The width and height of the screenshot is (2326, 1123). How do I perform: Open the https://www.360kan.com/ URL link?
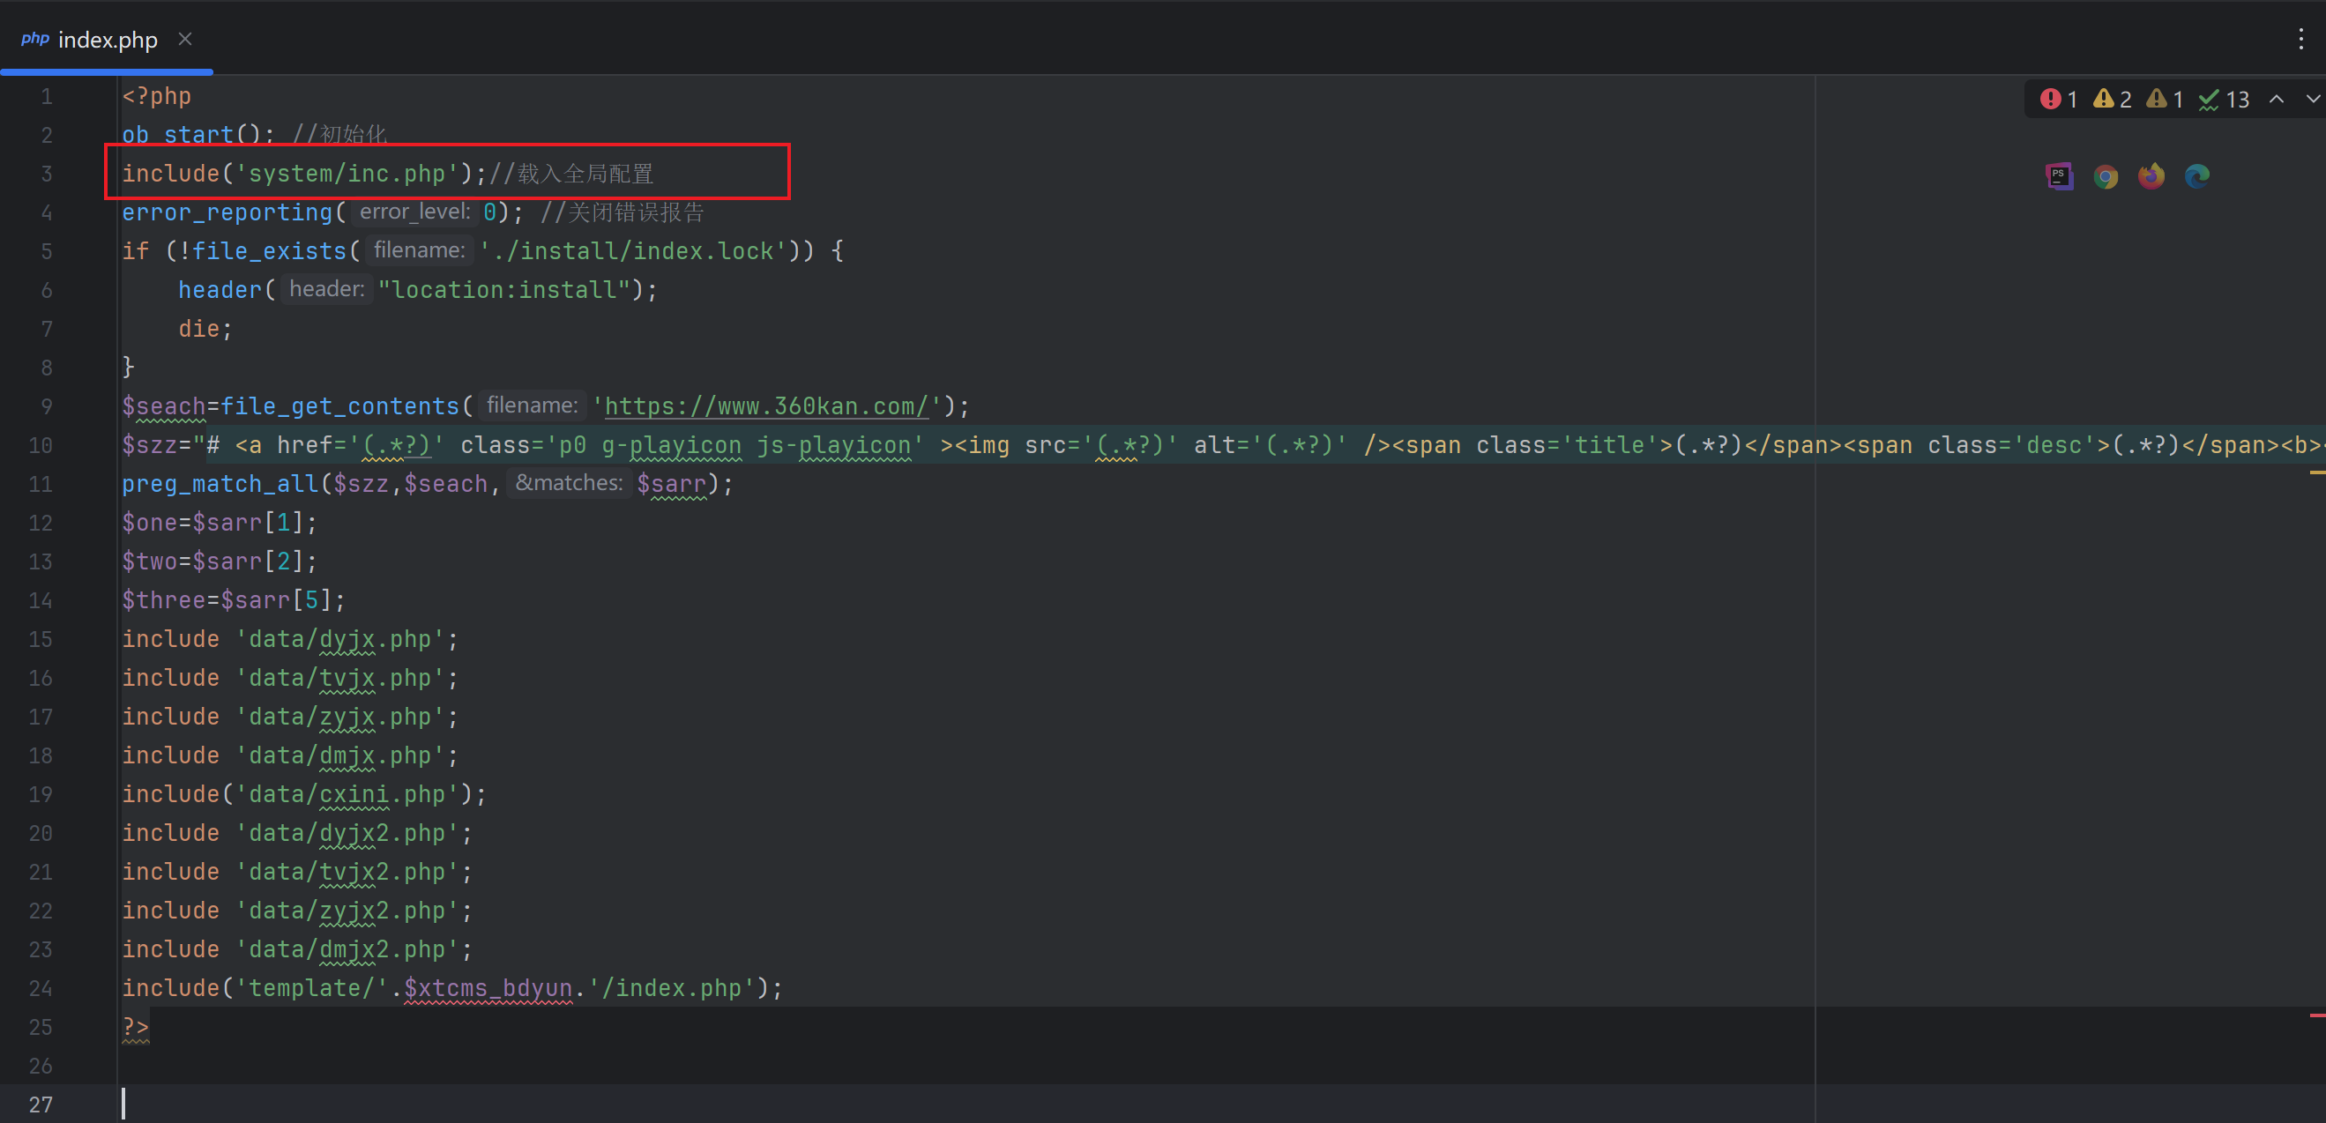pos(766,406)
